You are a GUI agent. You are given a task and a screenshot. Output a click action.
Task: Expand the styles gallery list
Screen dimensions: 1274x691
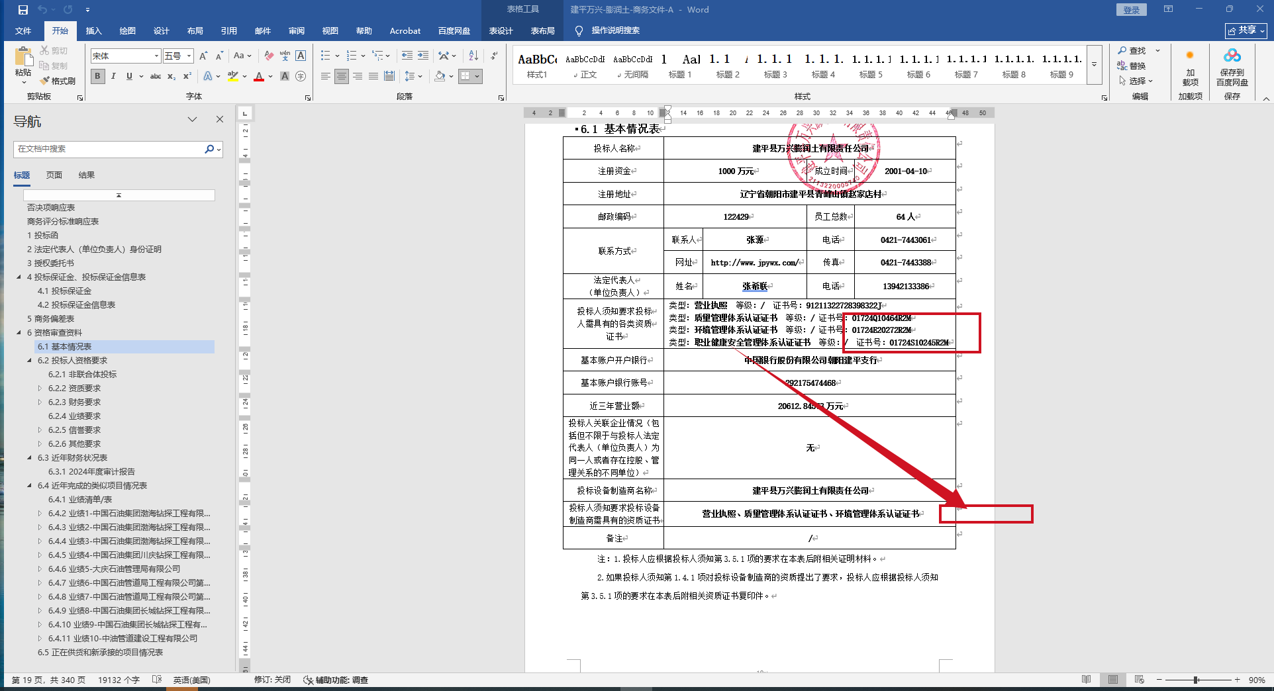1095,65
